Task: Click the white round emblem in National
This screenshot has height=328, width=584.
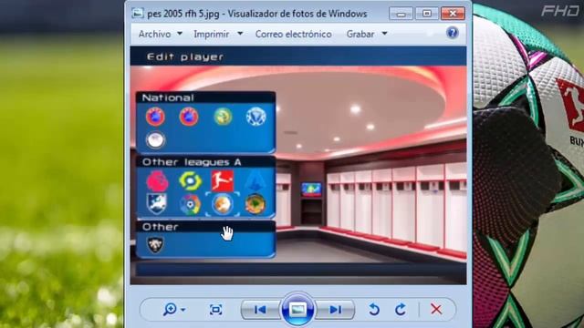Action: tap(155, 139)
